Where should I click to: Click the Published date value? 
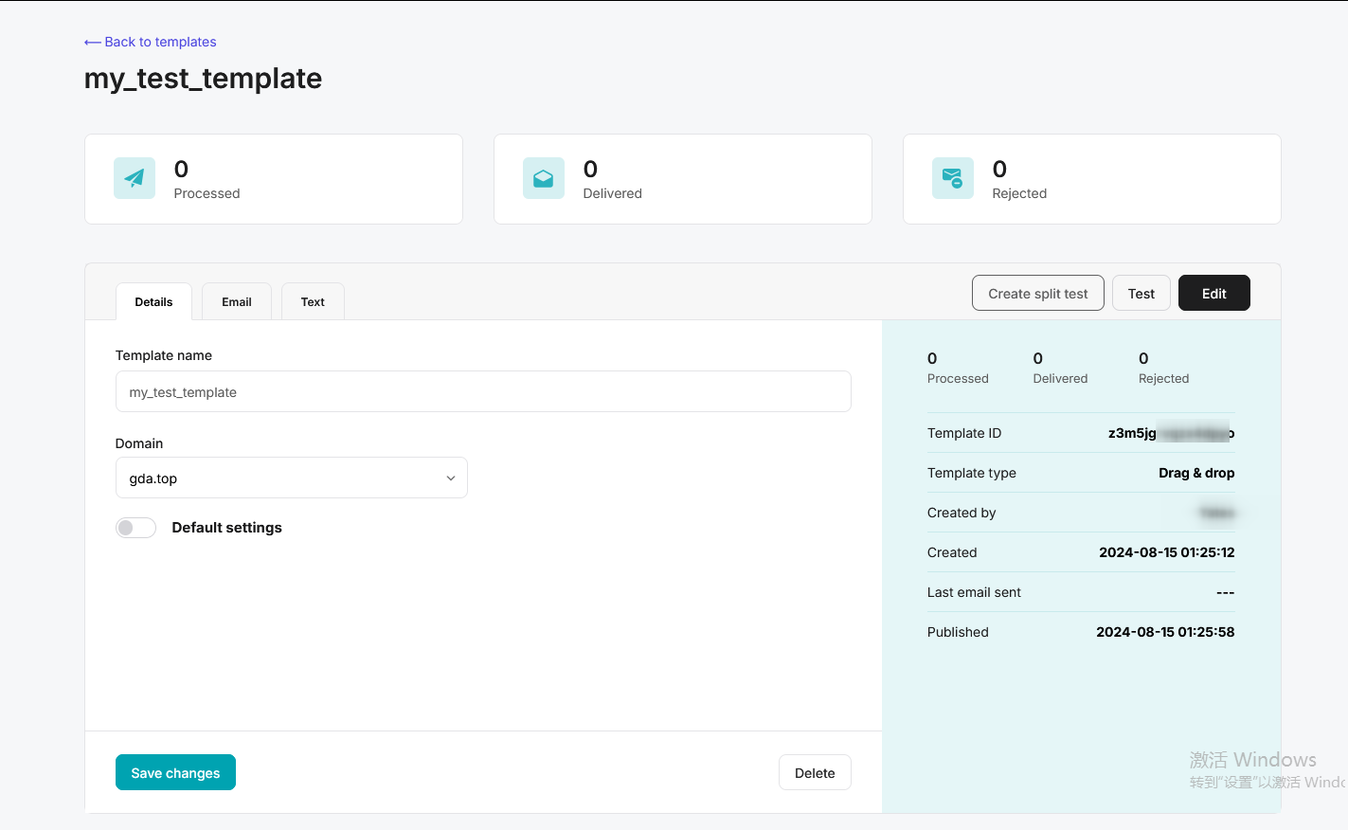(1165, 632)
